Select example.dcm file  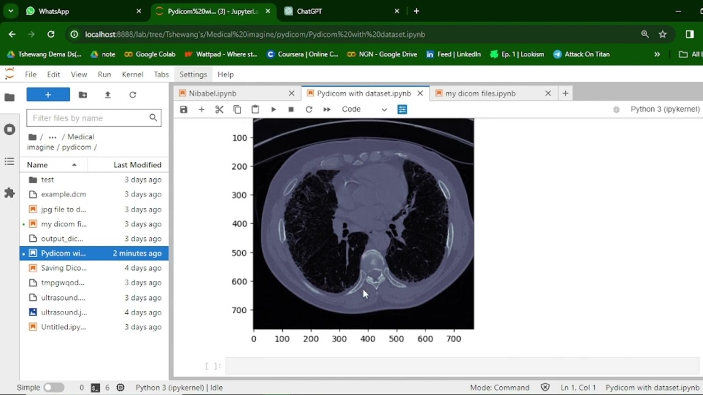tap(94, 194)
